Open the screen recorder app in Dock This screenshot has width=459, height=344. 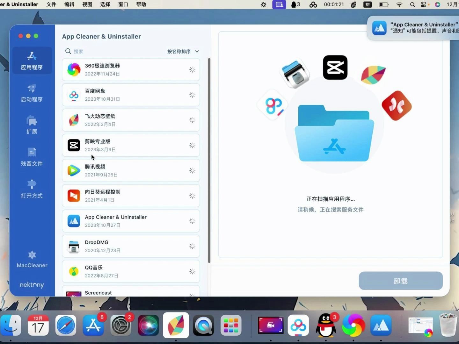271,325
